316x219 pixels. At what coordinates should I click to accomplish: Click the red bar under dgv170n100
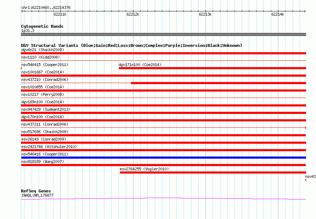coord(163,120)
